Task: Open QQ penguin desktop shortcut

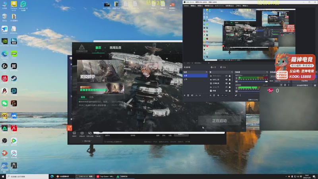Action: tap(4, 92)
